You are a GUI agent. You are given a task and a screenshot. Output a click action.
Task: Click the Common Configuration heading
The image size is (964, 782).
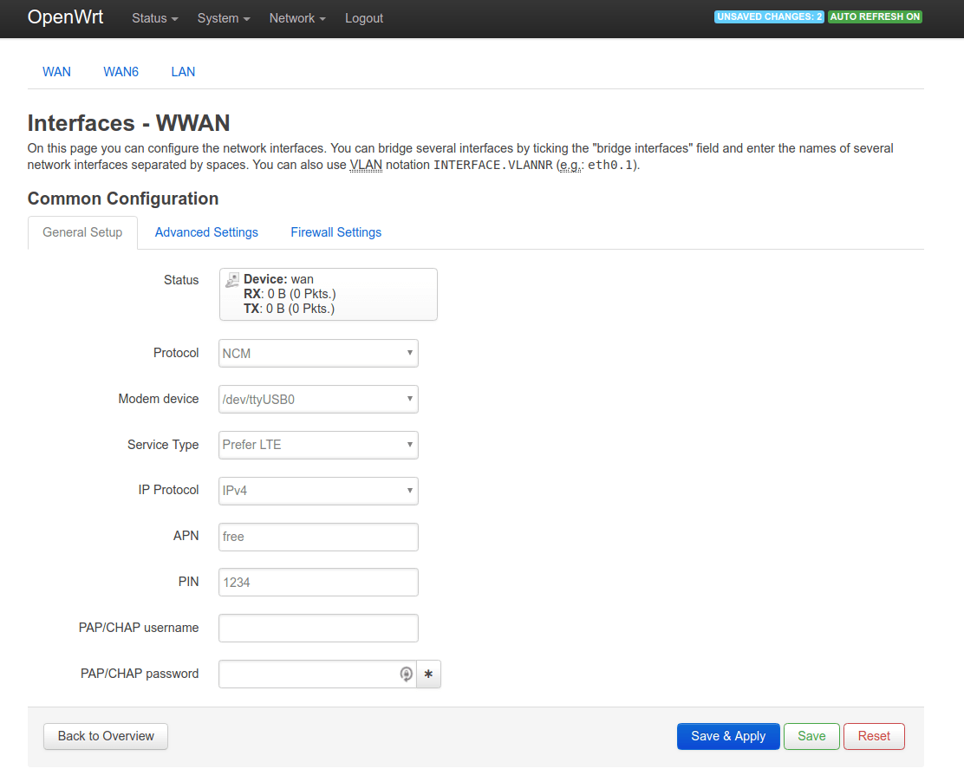pos(123,199)
